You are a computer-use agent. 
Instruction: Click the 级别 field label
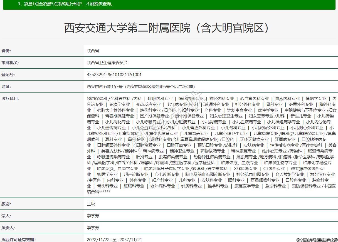(x=6, y=204)
